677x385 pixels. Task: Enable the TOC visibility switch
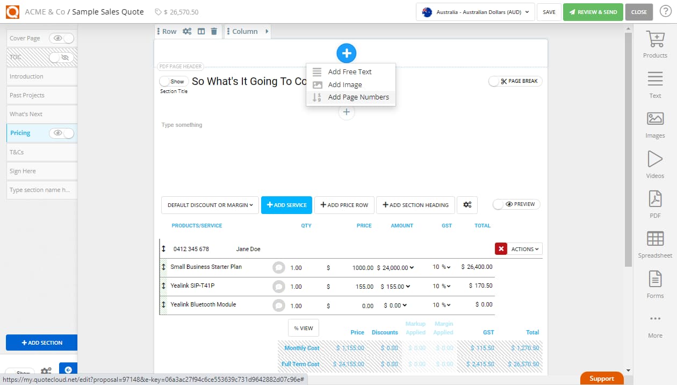(62, 57)
